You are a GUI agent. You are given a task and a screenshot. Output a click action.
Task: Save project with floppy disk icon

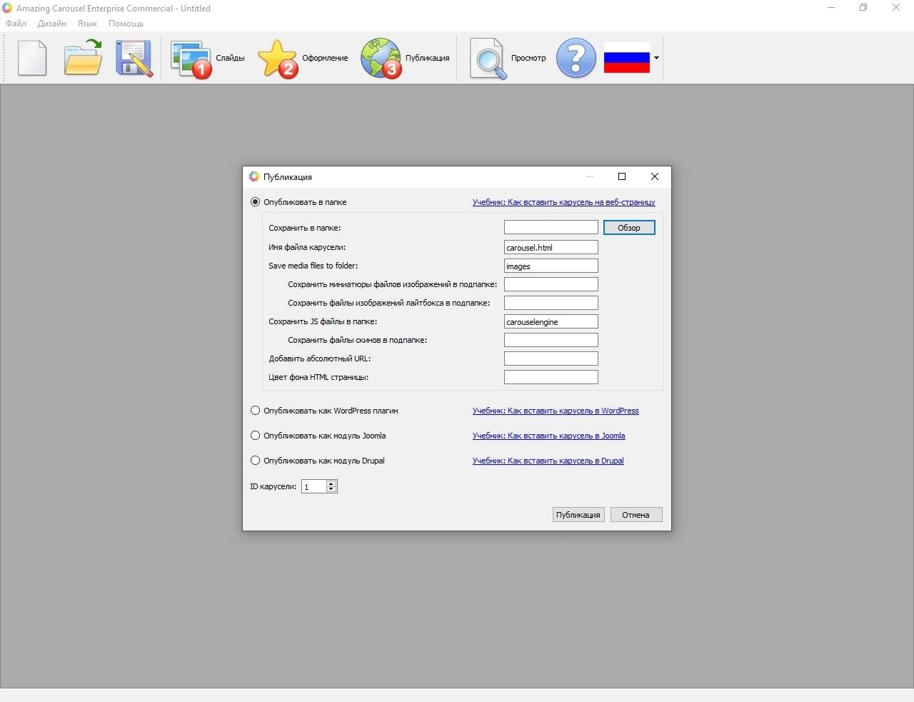(x=134, y=58)
